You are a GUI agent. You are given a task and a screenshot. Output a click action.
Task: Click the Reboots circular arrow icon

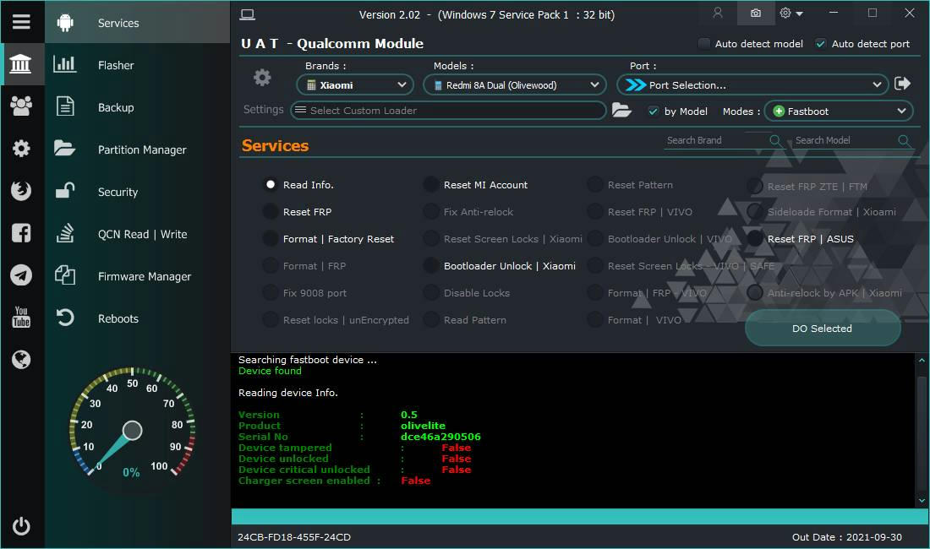pyautogui.click(x=64, y=318)
